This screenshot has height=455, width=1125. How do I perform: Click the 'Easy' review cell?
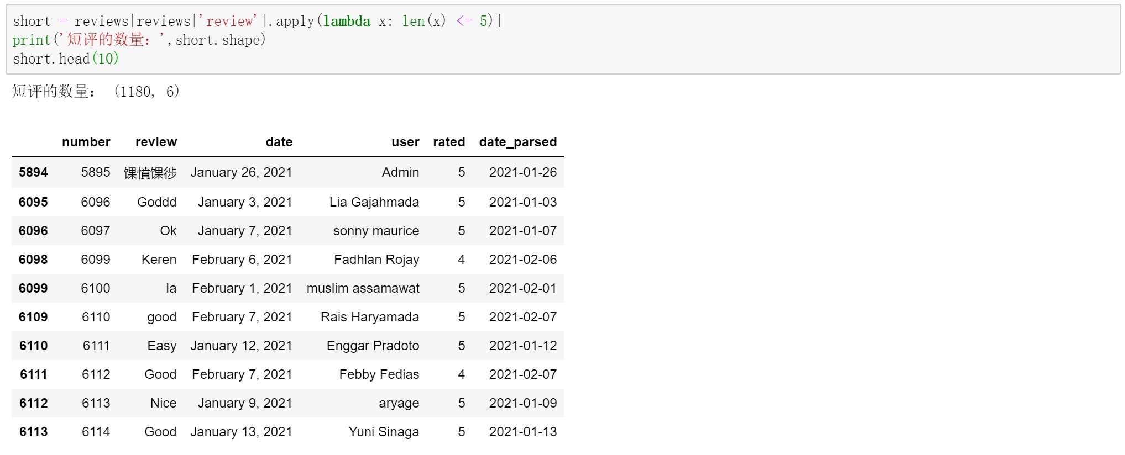tap(161, 346)
